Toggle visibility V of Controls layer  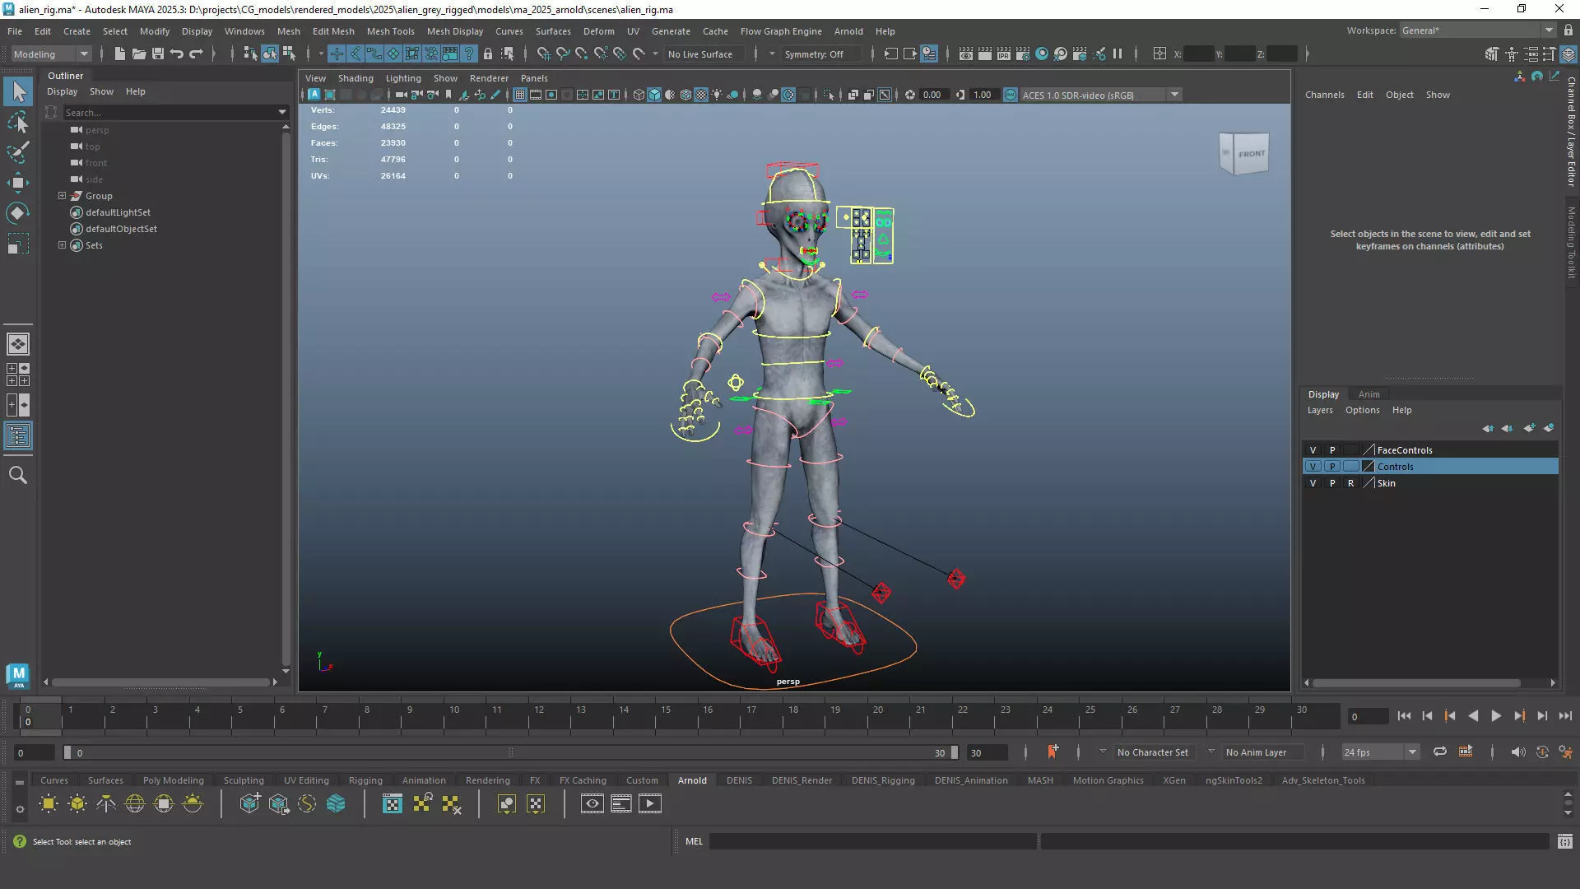(1313, 467)
